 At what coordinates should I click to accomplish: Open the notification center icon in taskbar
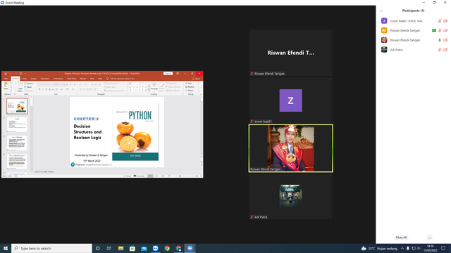tap(443, 248)
